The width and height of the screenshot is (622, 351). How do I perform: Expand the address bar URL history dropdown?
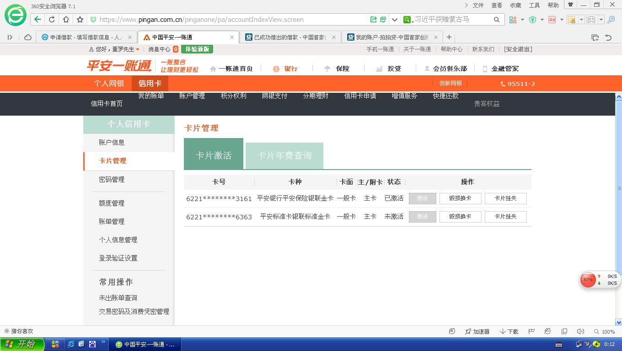(394, 20)
